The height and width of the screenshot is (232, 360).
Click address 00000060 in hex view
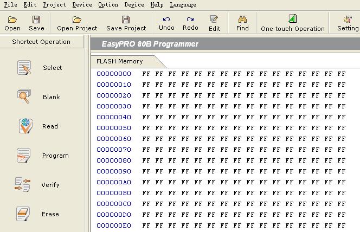(x=114, y=139)
